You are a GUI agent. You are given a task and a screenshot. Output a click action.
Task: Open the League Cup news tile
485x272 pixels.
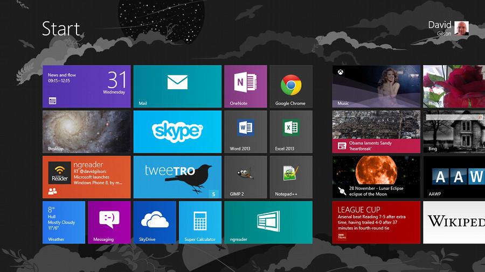(x=377, y=223)
